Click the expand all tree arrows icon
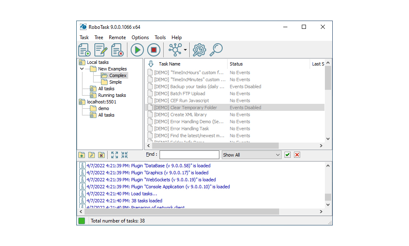 115,155
